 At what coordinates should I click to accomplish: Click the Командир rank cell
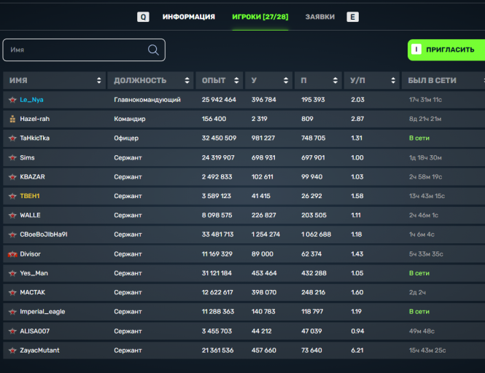click(130, 119)
